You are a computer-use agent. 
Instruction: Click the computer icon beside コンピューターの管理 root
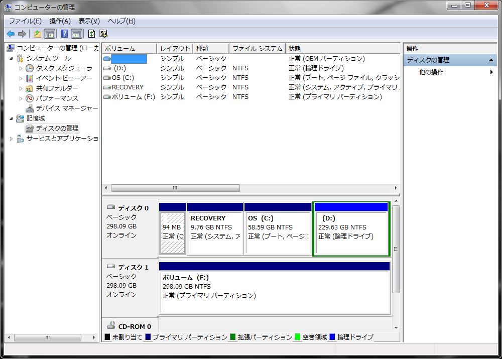[10, 48]
